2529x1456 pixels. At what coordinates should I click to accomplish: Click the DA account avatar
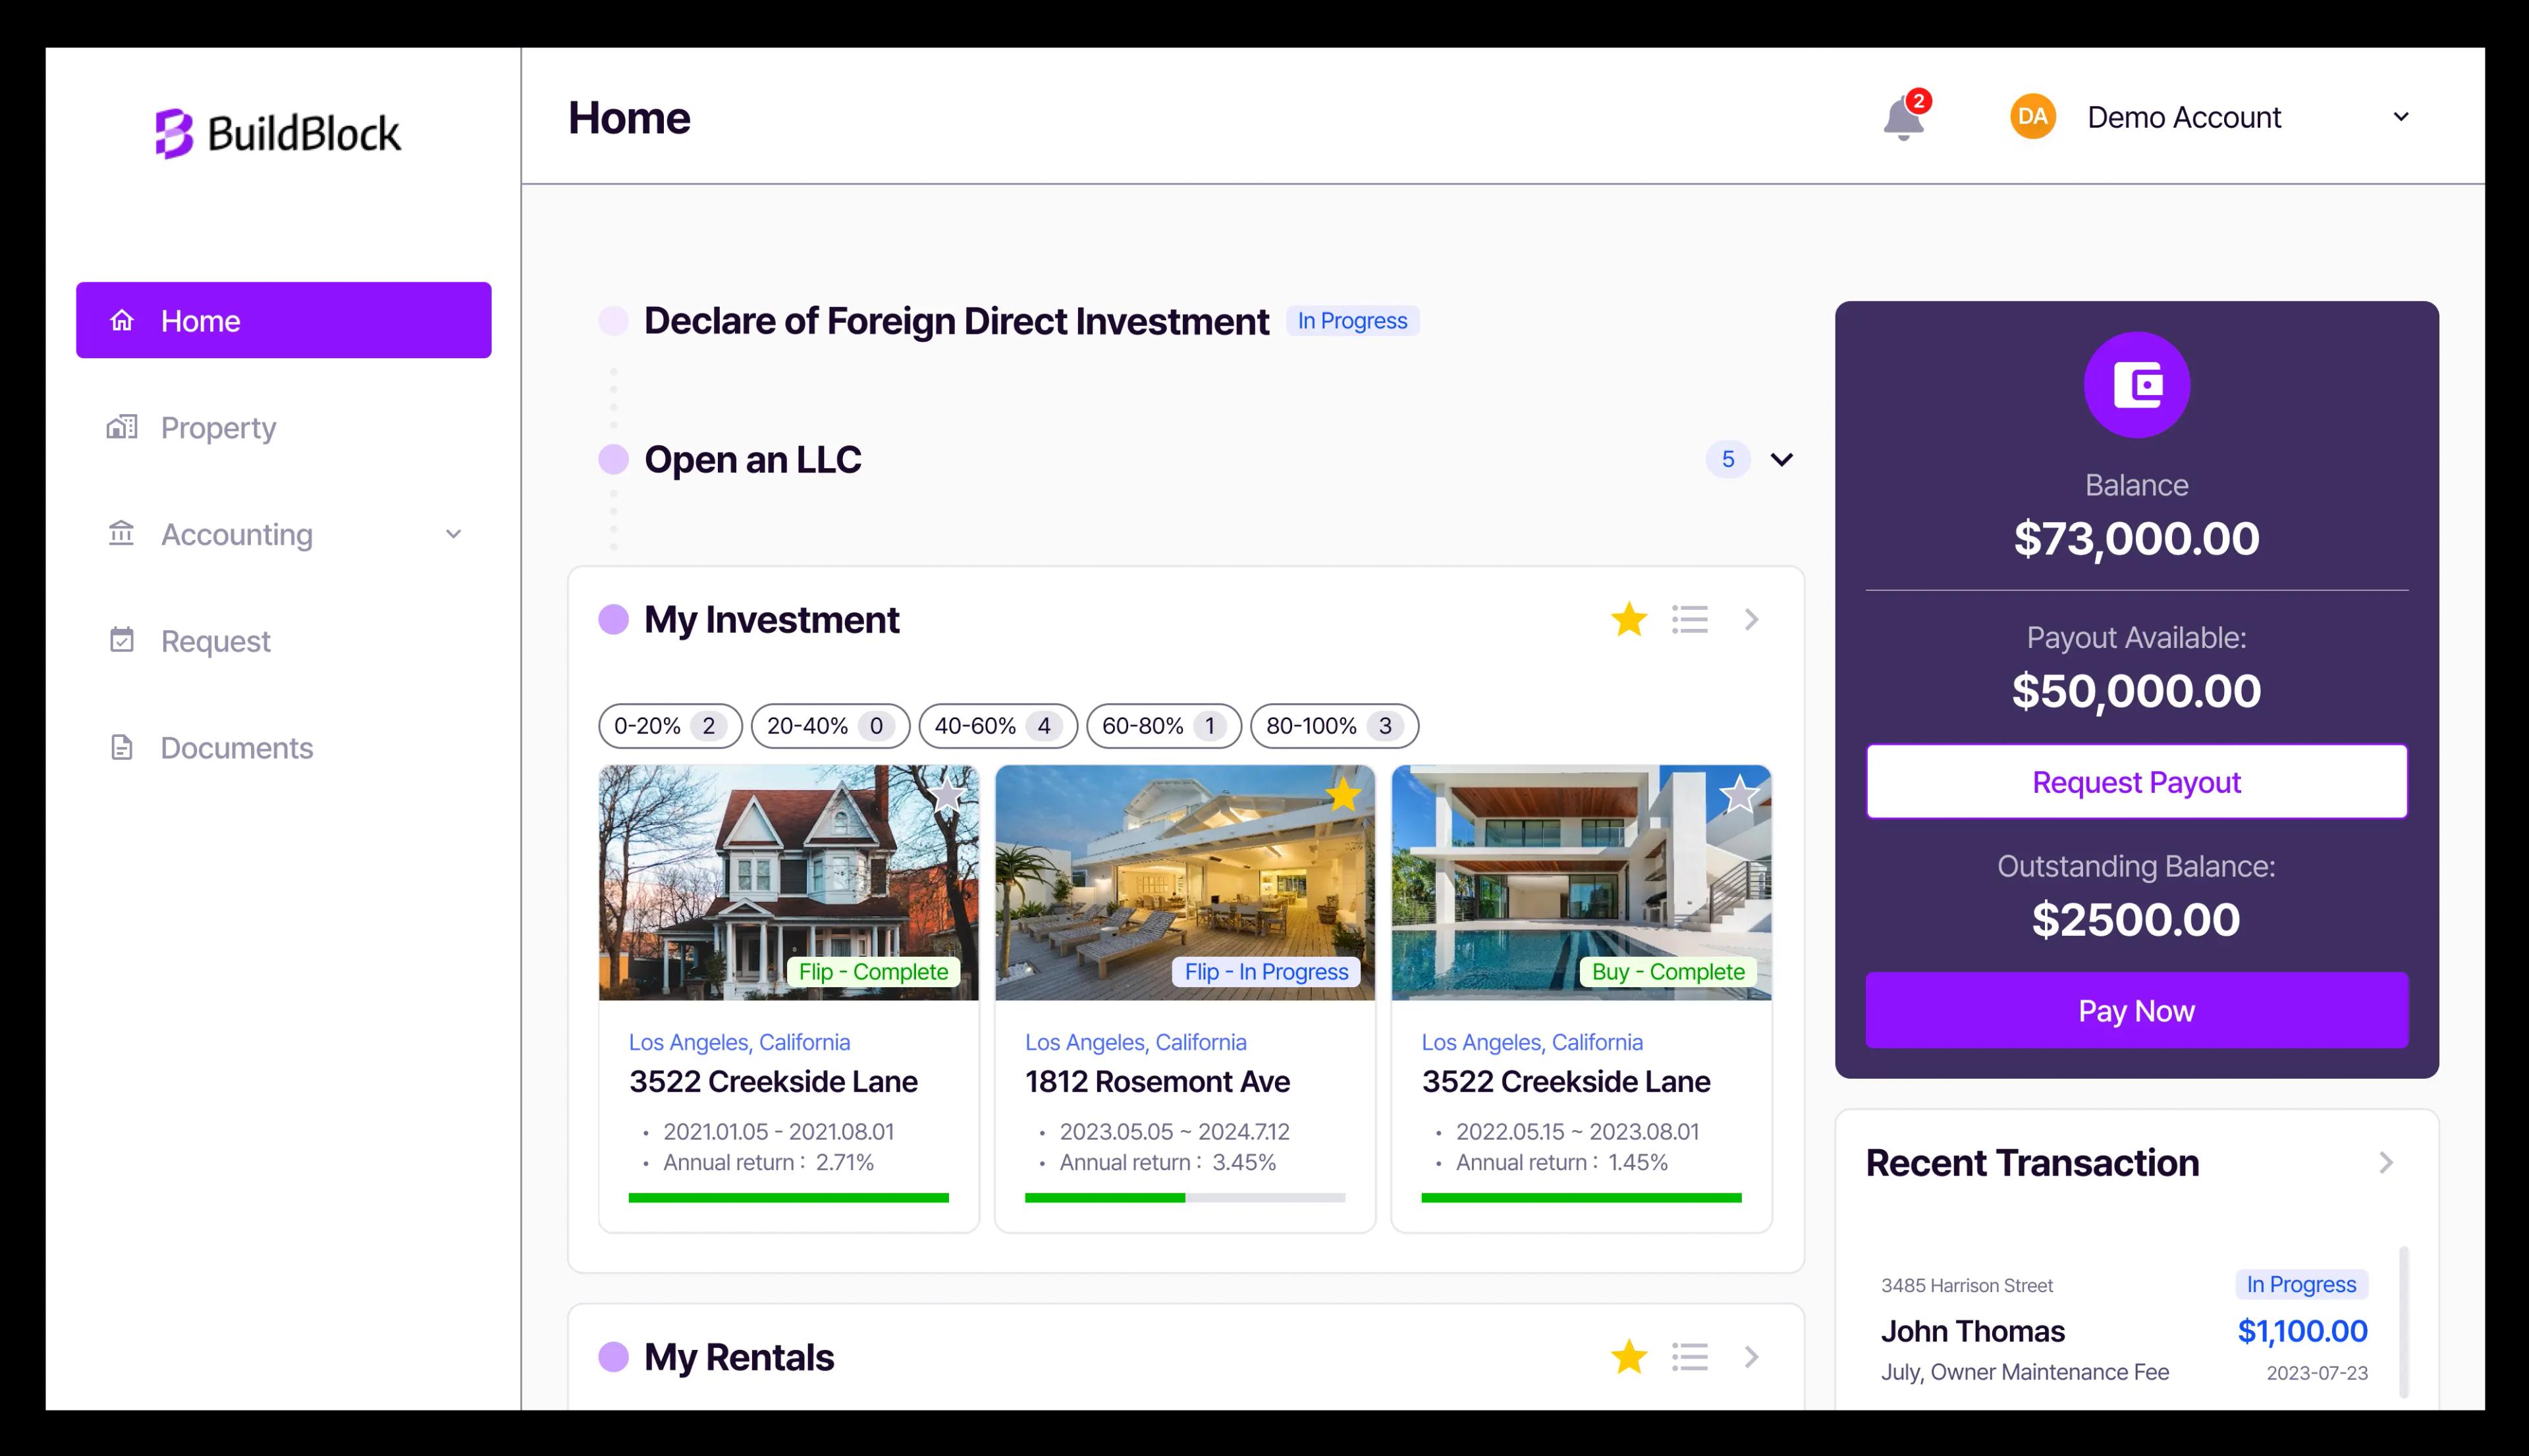tap(2032, 117)
